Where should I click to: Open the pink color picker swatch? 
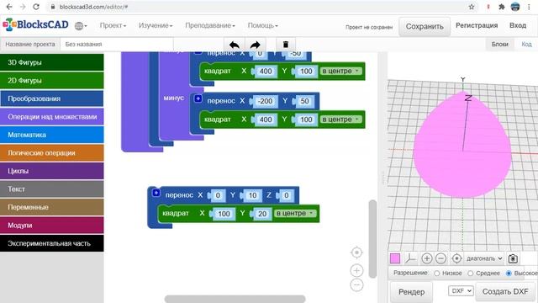[395, 258]
